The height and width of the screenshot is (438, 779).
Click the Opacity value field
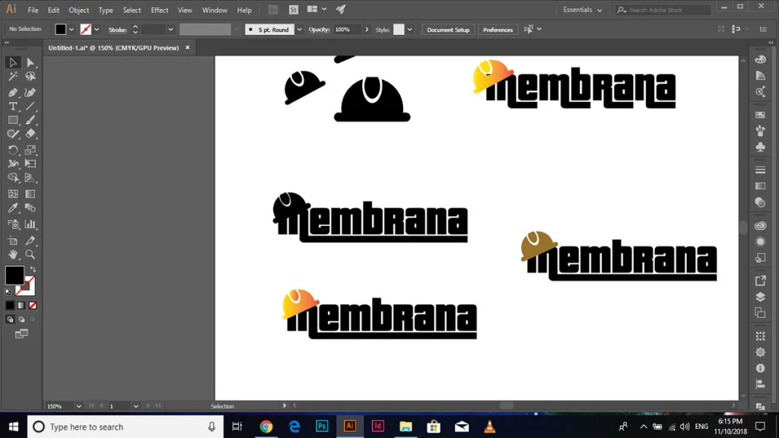point(346,30)
